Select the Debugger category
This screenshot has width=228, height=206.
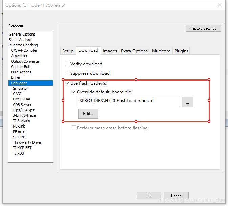pos(30,83)
